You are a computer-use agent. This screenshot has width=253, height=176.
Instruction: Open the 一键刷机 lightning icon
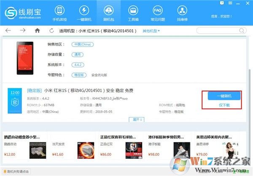point(84,13)
